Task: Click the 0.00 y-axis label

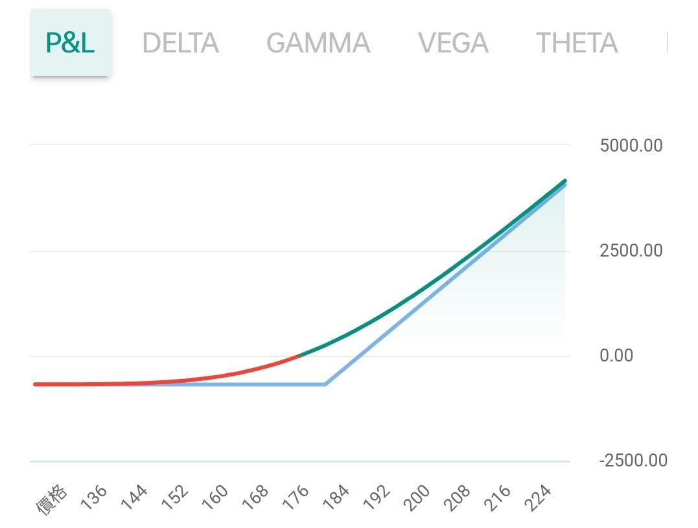Action: click(616, 356)
